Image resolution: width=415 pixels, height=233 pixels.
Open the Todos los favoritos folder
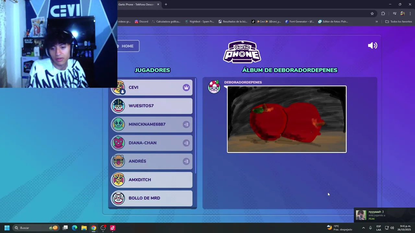point(398,22)
